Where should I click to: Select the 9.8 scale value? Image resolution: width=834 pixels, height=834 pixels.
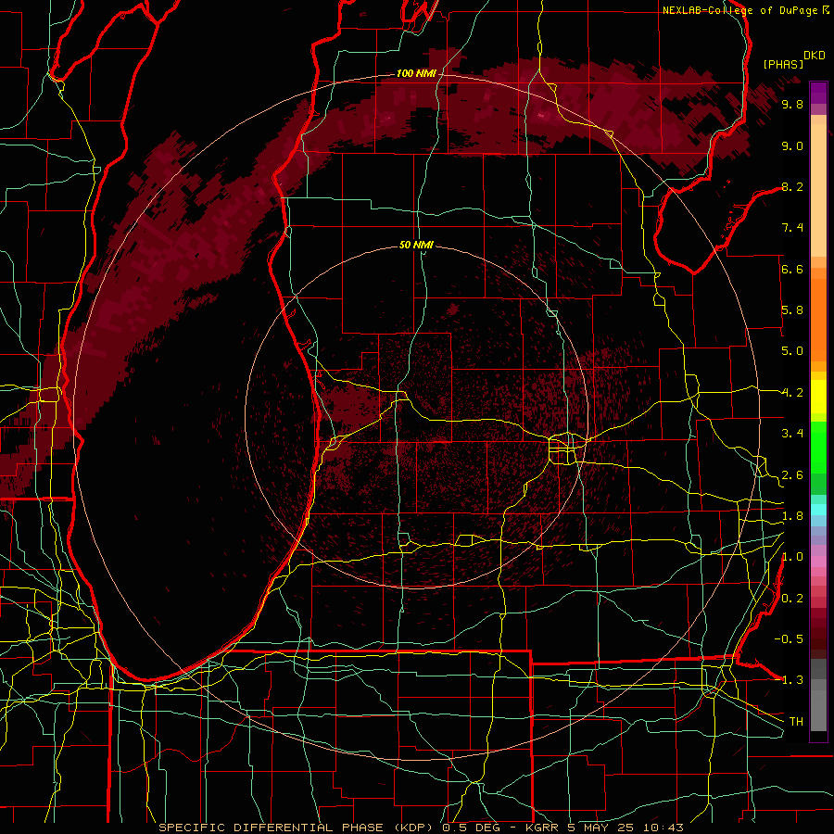(x=792, y=104)
